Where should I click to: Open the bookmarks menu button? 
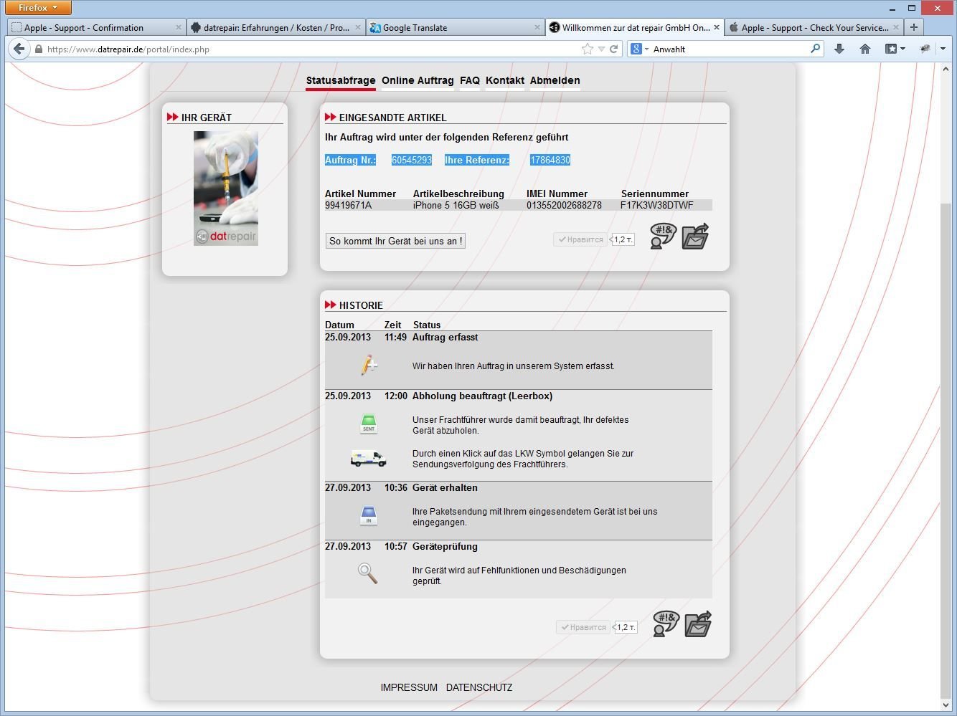895,49
